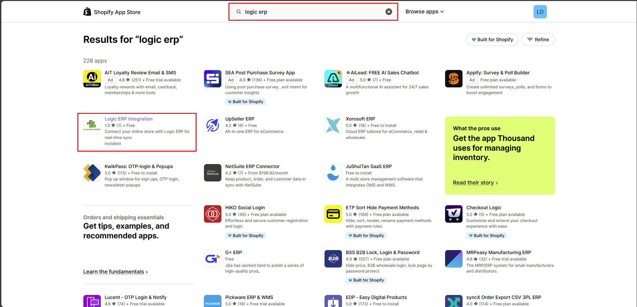Open the ETP Sort Hide Payment Methods icon
The width and height of the screenshot is (637, 307).
pyautogui.click(x=333, y=214)
